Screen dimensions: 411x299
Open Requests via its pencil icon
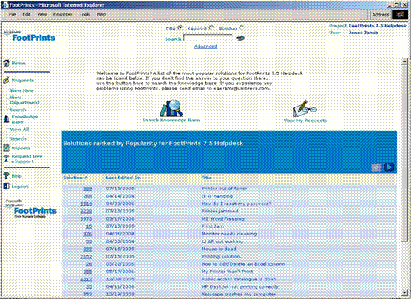tap(7, 80)
